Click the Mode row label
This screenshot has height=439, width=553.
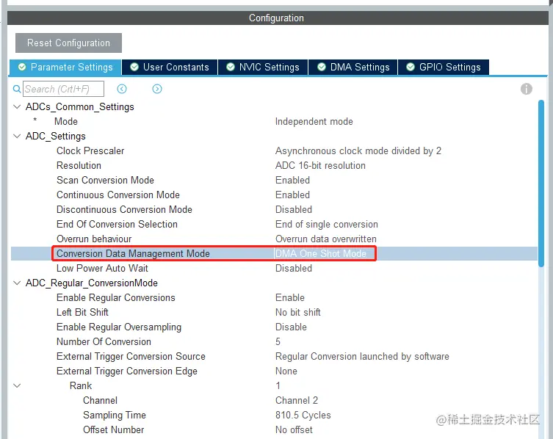pos(66,121)
